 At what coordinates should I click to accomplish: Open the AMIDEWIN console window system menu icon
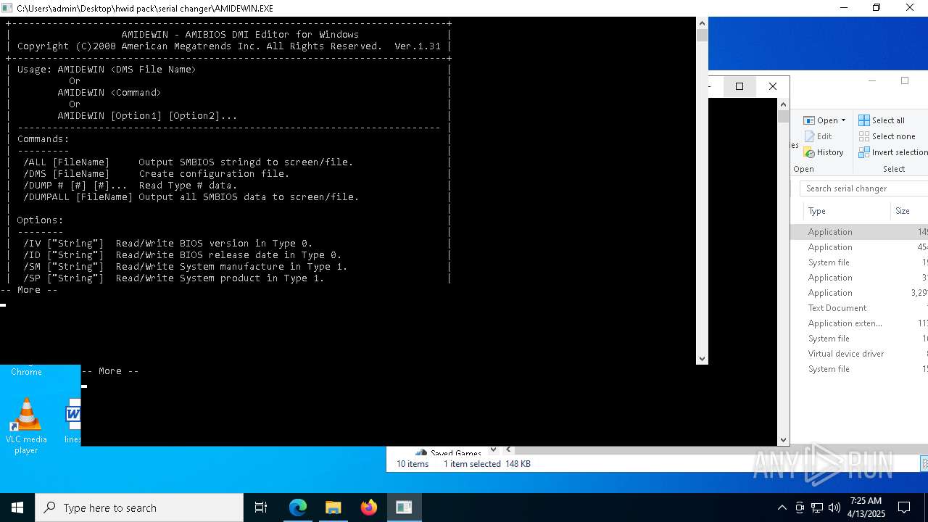(7, 8)
